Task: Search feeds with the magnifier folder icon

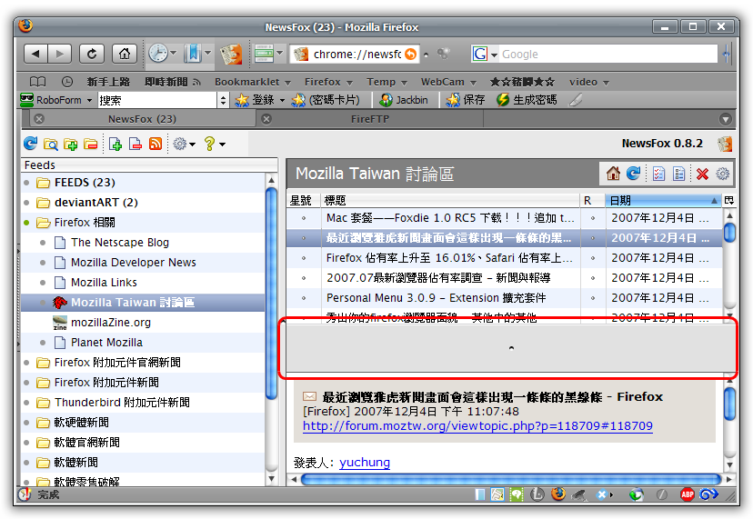Action: (50, 144)
